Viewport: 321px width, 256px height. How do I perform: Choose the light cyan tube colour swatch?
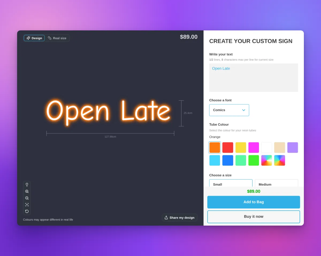215,160
